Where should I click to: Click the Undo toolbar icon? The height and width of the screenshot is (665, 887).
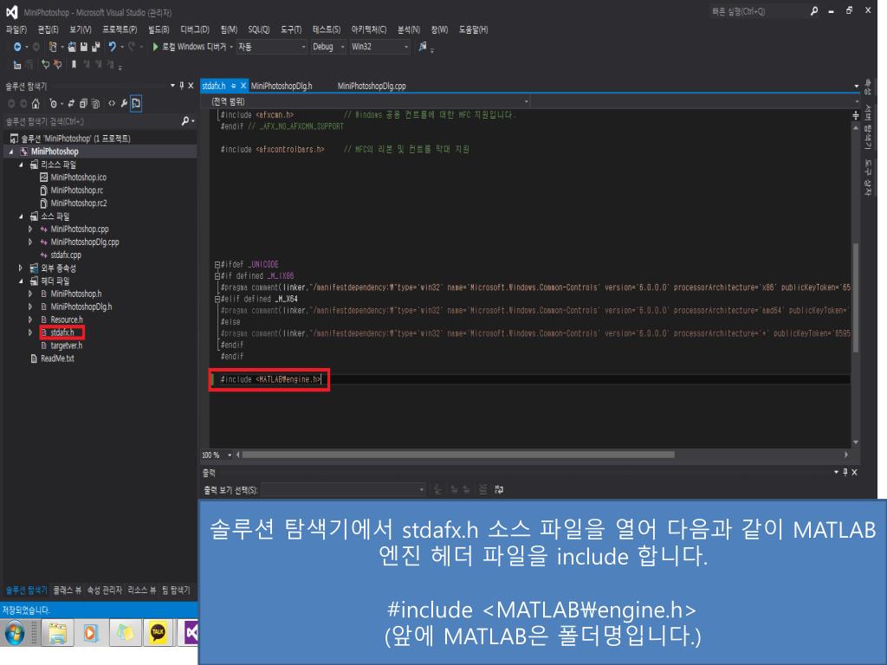pyautogui.click(x=112, y=47)
